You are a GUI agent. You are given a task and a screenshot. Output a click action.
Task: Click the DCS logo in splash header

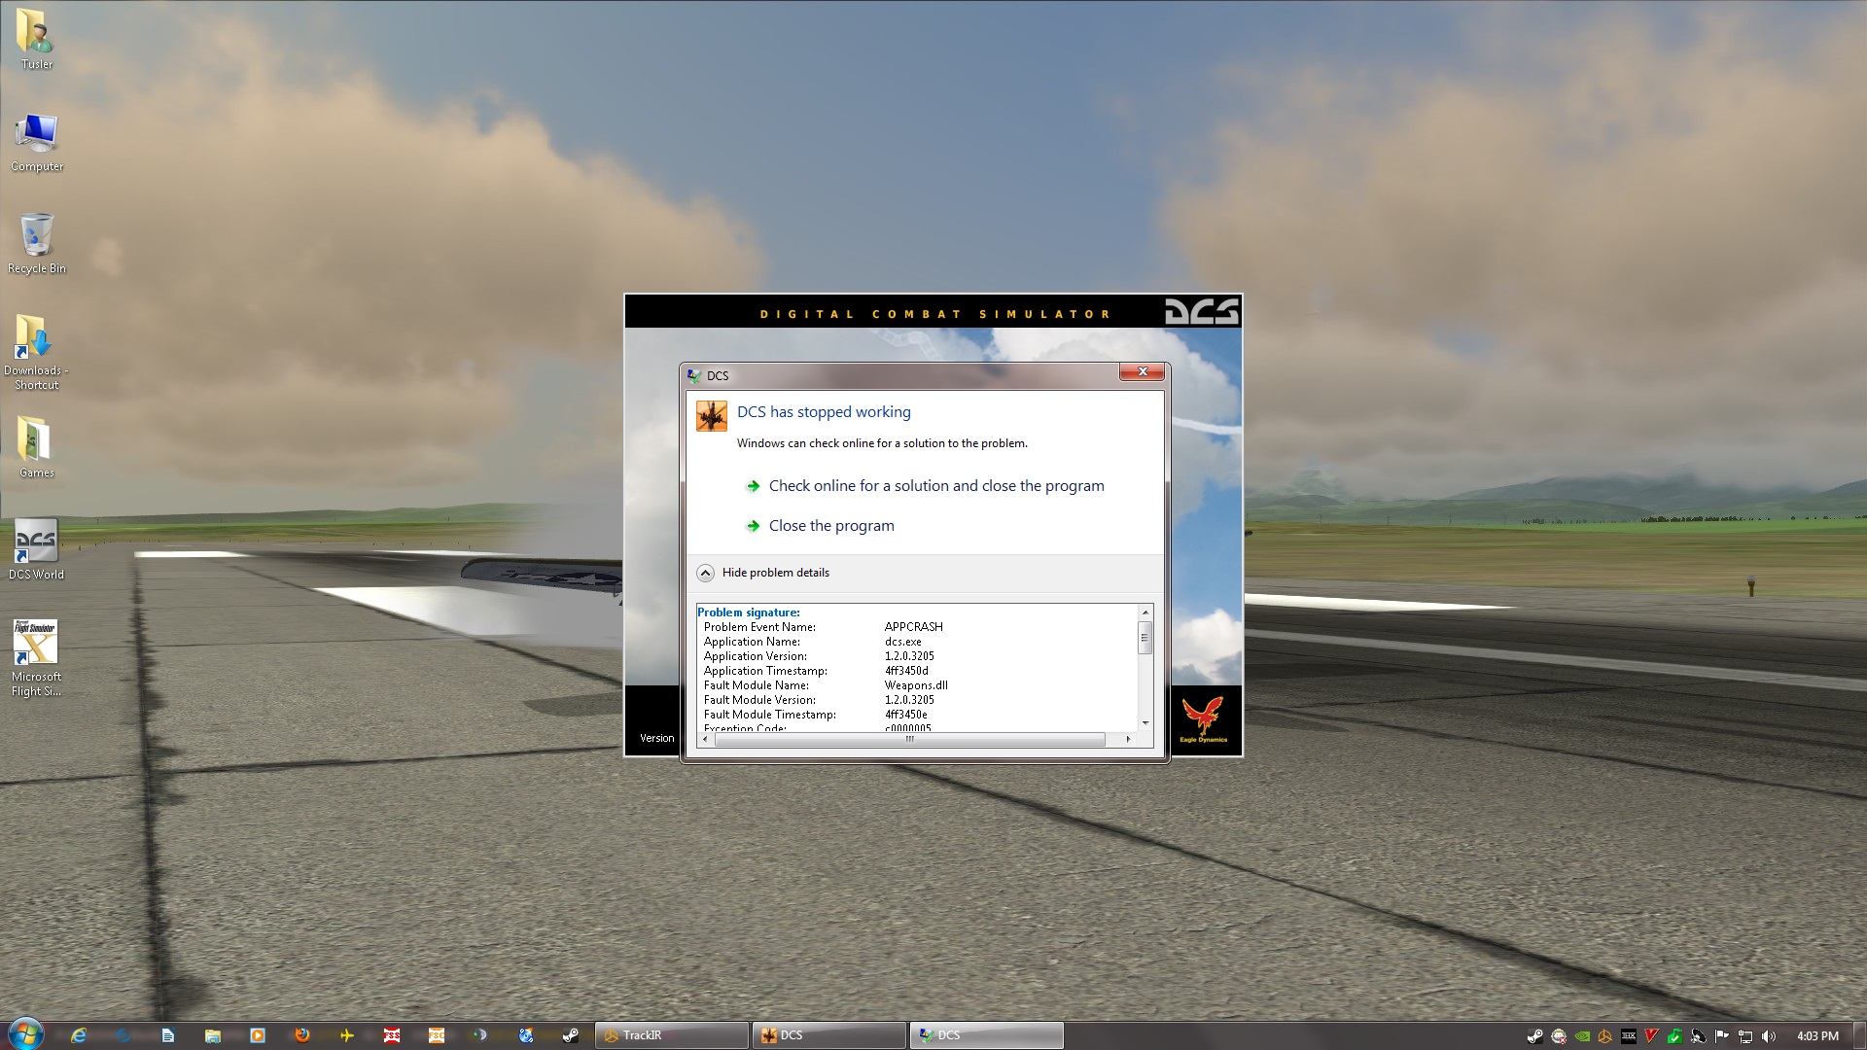tap(1202, 311)
